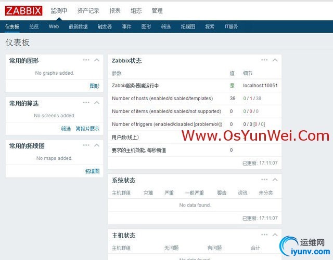Viewport: 333px width, 260px height.
Task: Click the 图形 link in 常用的图形 widget
Action: 95,86
